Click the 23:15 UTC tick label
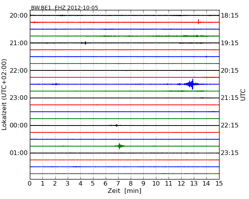This screenshot has height=199, width=249. tap(229, 153)
